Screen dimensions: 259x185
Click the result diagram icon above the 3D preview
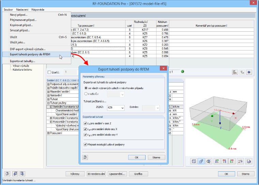coord(235,72)
